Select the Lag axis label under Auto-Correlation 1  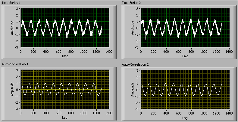point(64,118)
